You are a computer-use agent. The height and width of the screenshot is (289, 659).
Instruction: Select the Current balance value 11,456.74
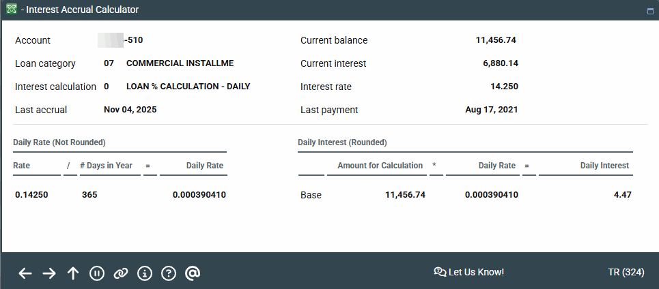tap(496, 40)
